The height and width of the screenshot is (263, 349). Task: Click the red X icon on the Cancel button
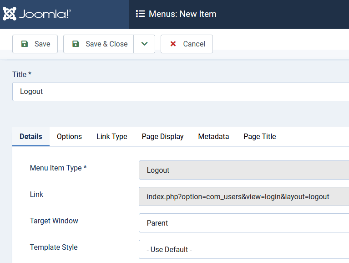173,44
